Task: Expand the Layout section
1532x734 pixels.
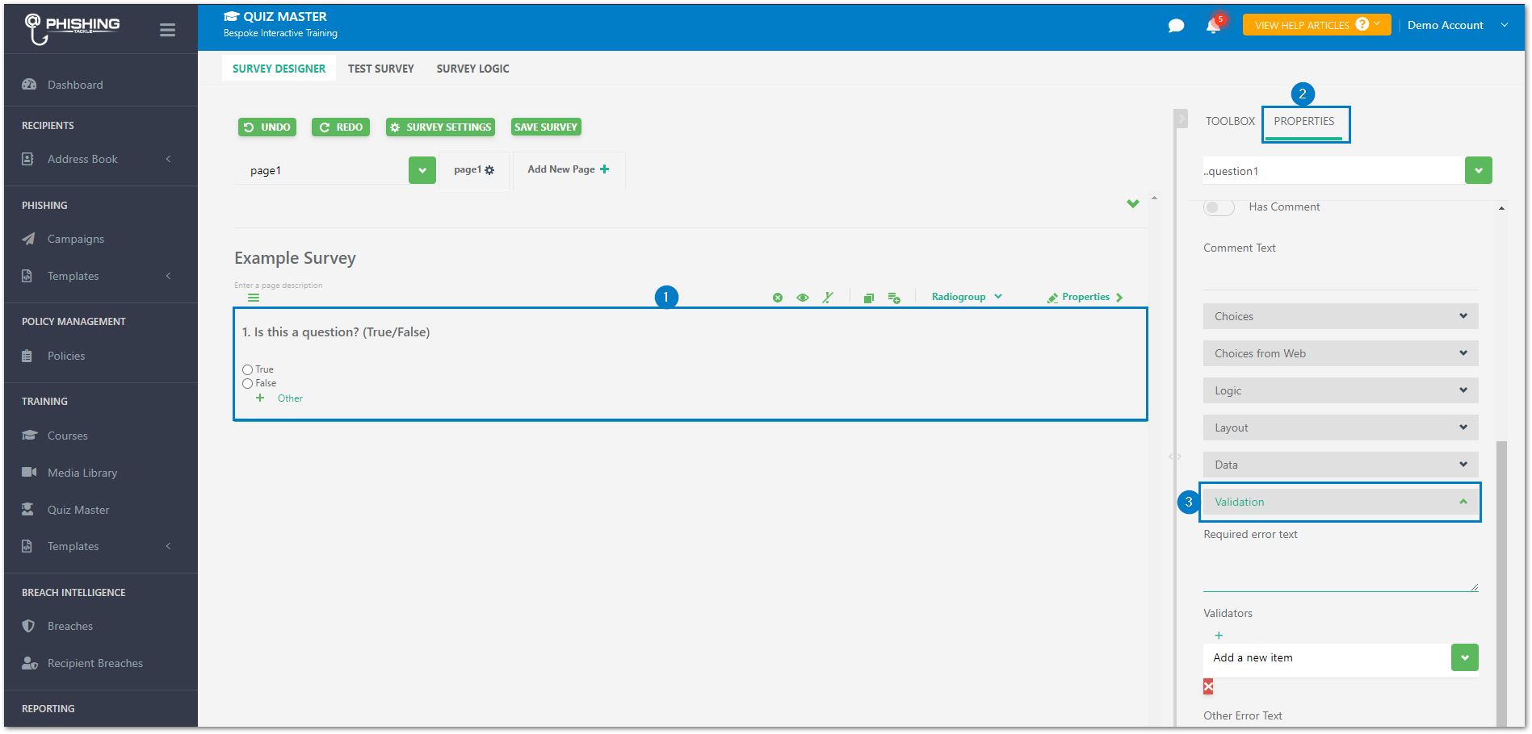Action: click(1341, 427)
